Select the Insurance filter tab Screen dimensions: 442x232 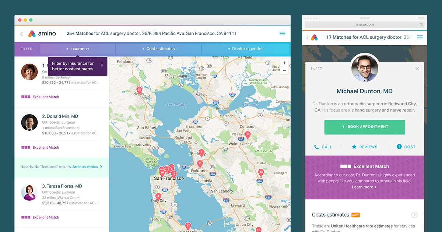point(78,49)
